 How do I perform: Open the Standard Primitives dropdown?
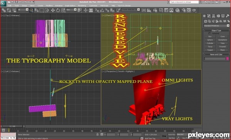[x=216, y=26]
